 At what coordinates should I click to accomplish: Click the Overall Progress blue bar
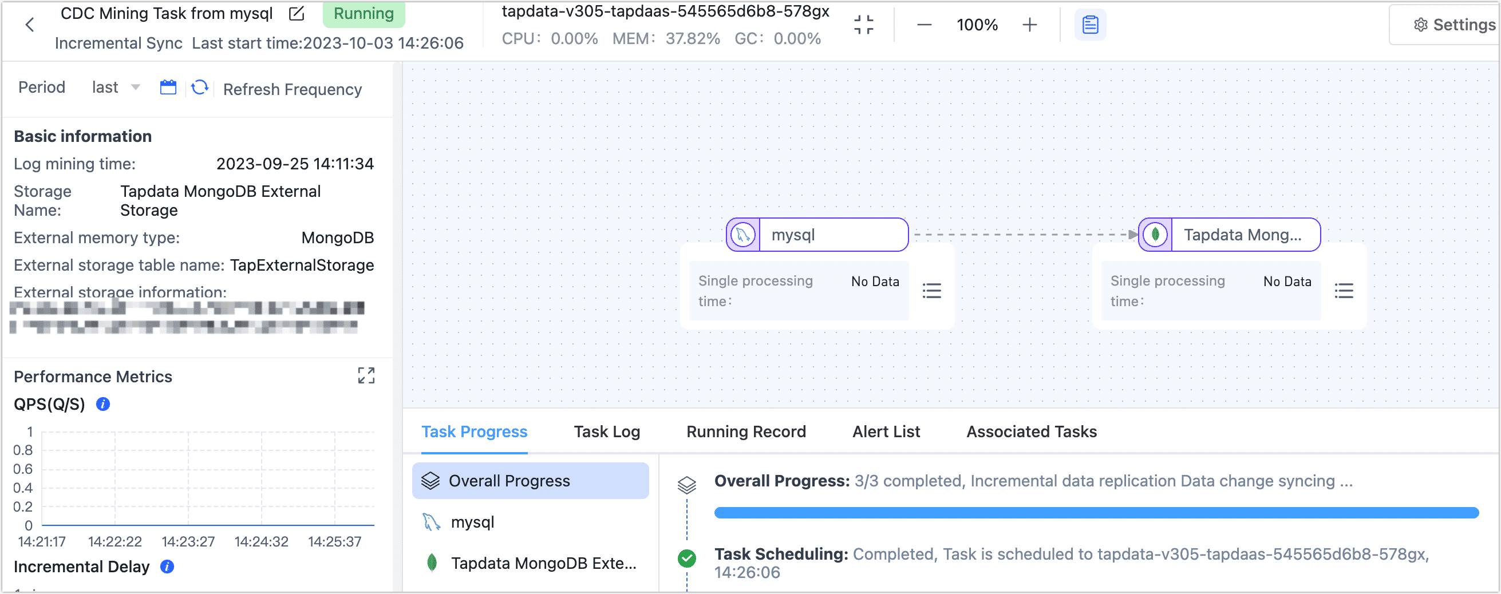pyautogui.click(x=1096, y=513)
